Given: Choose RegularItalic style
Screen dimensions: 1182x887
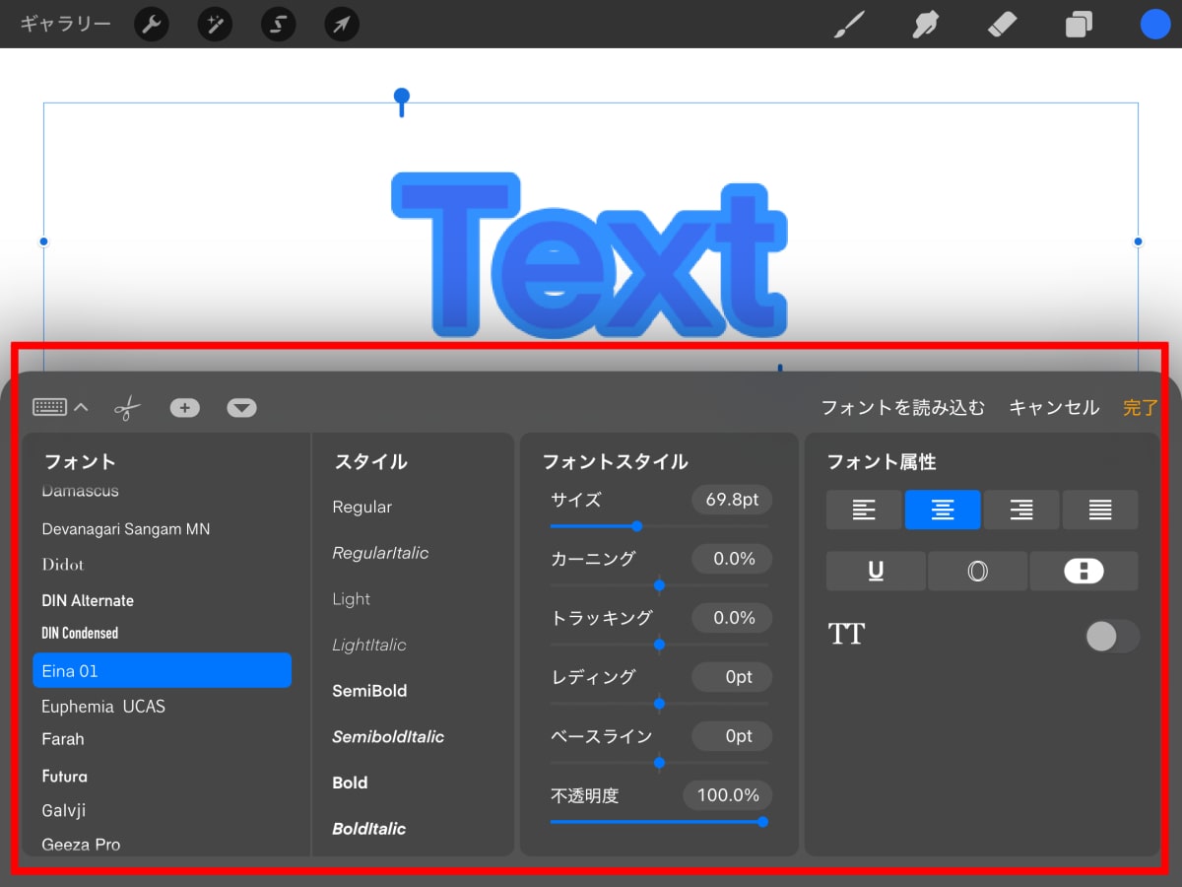Looking at the screenshot, I should pyautogui.click(x=380, y=553).
